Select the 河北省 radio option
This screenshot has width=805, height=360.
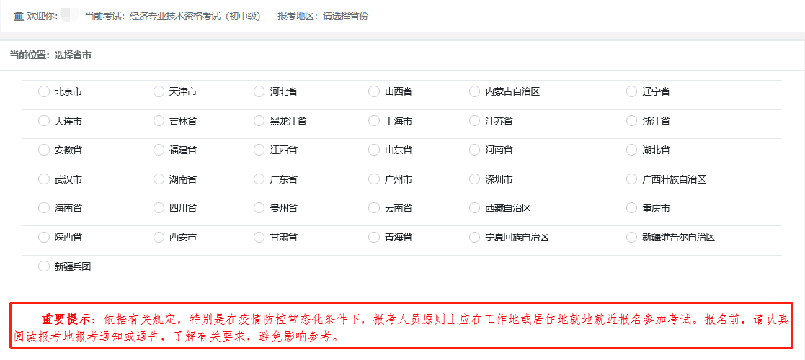point(259,91)
